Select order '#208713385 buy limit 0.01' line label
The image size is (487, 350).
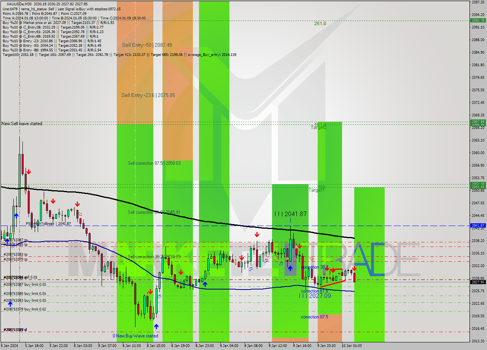pyautogui.click(x=25, y=294)
